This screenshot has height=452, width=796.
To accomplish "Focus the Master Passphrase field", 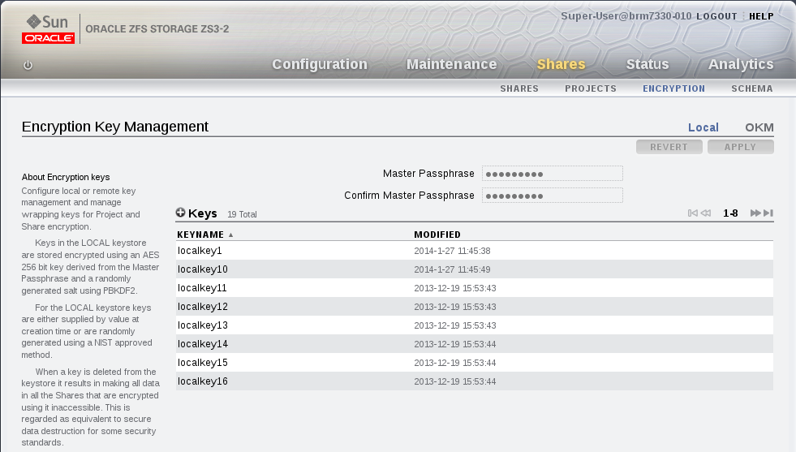I will click(553, 174).
